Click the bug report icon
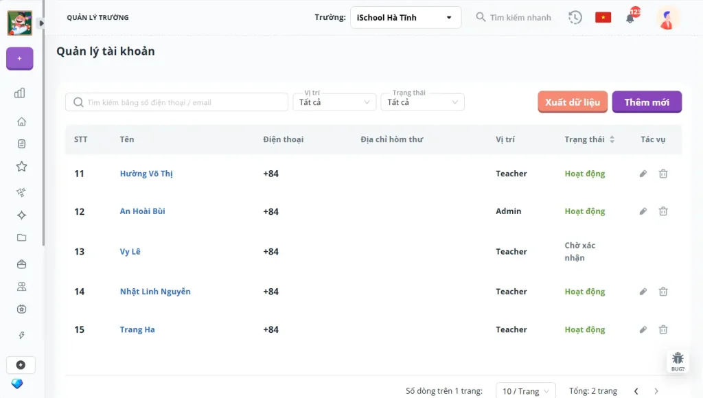 (x=678, y=360)
